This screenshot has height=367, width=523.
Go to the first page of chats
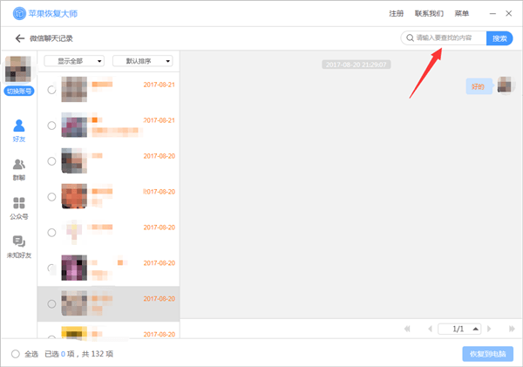click(x=407, y=329)
